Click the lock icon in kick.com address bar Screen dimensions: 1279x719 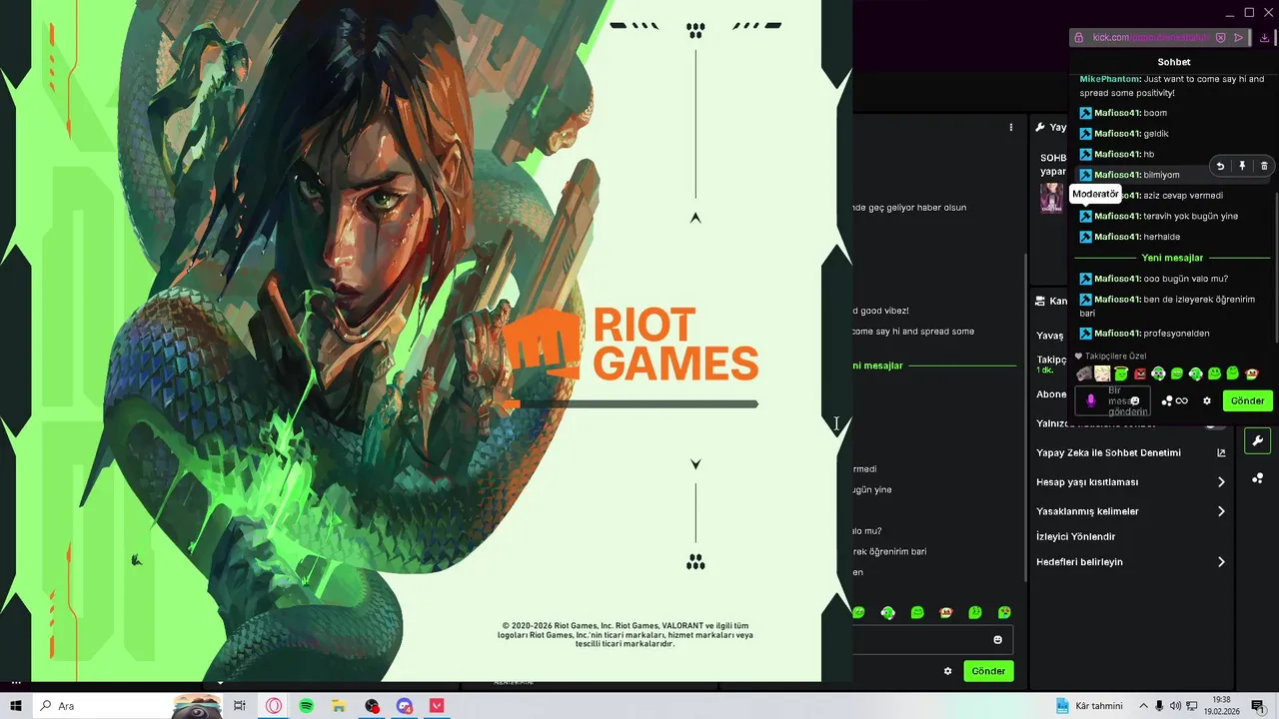pyautogui.click(x=1079, y=37)
